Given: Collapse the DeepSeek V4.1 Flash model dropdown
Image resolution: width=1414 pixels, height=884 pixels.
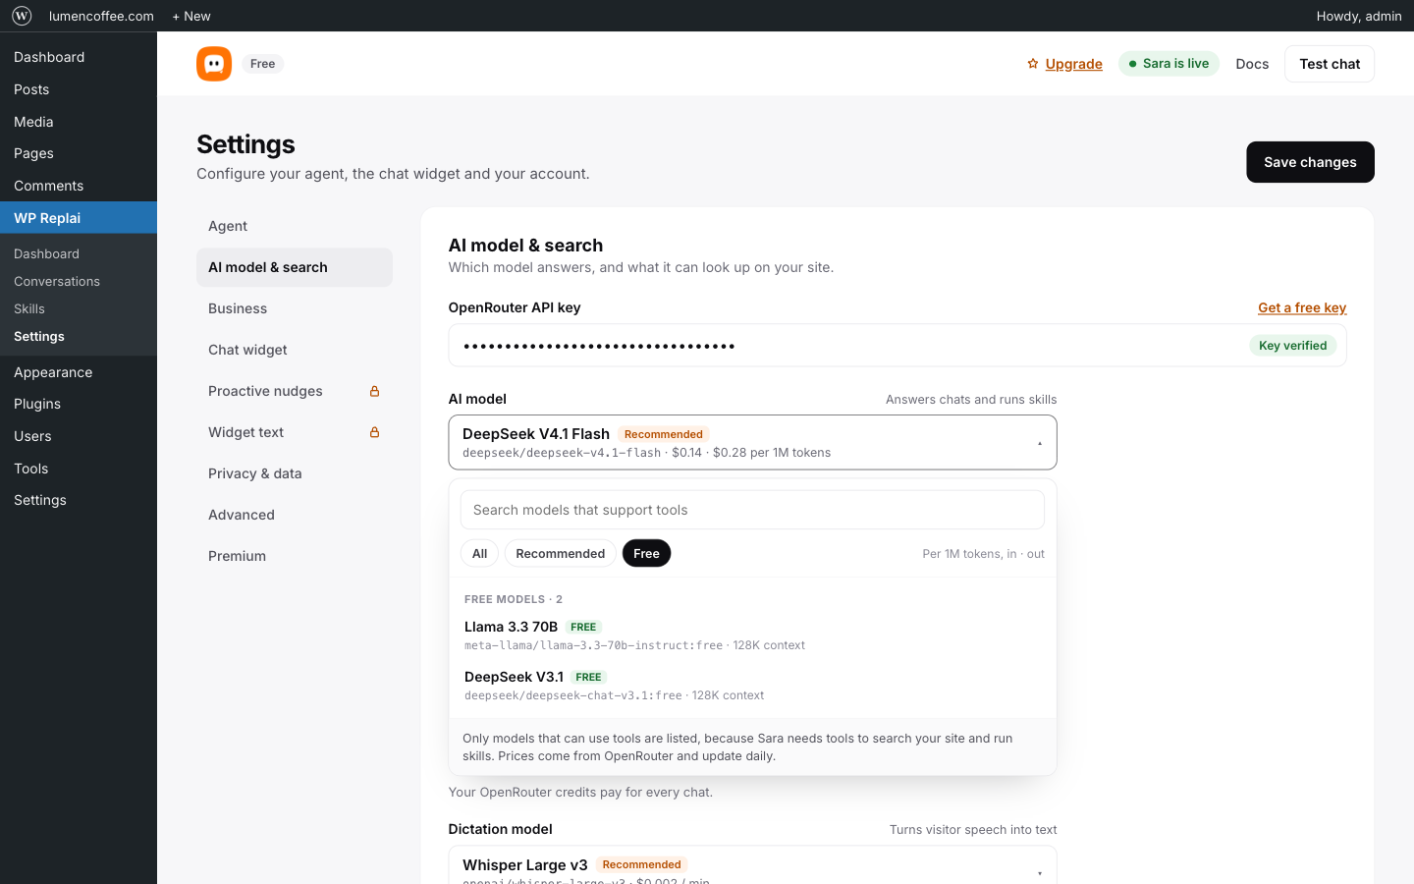Looking at the screenshot, I should pyautogui.click(x=752, y=442).
